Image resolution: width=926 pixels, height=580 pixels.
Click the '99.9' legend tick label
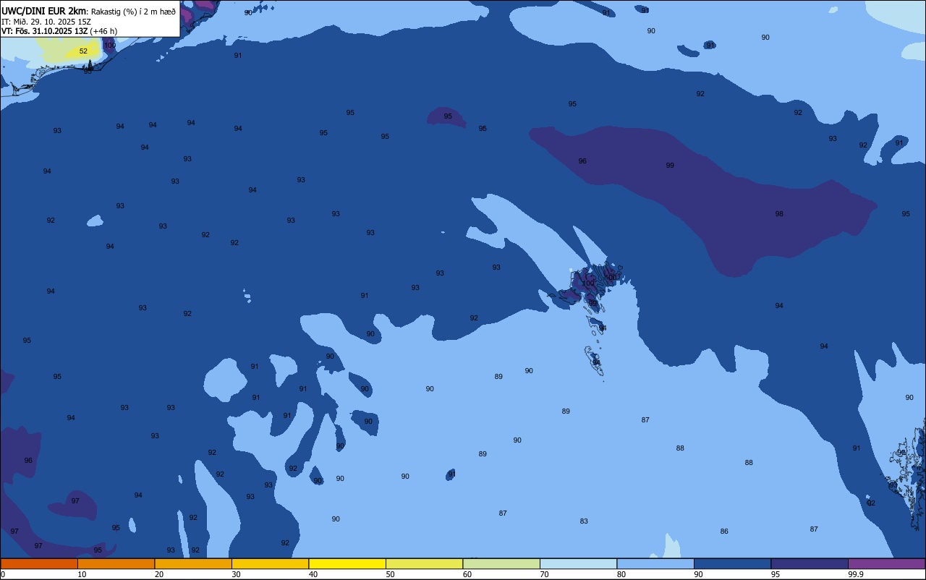click(855, 574)
